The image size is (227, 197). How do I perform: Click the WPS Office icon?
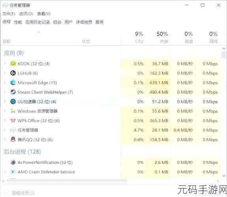click(13, 121)
